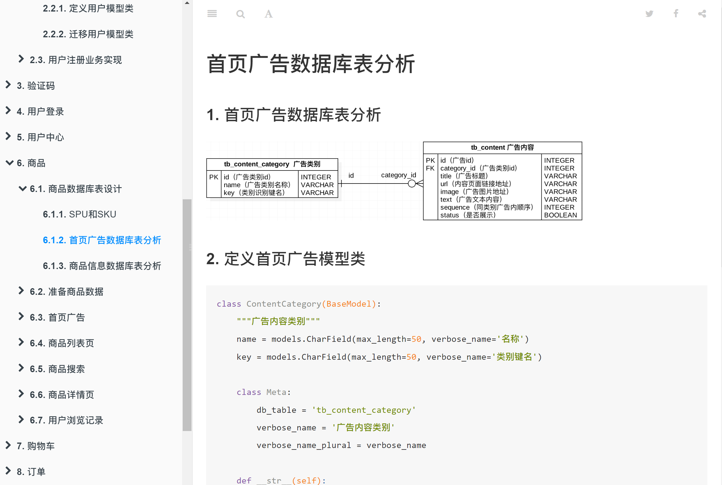The width and height of the screenshot is (722, 485).
Task: Expand chapter 5 用户中心 chevron
Action: [8, 136]
